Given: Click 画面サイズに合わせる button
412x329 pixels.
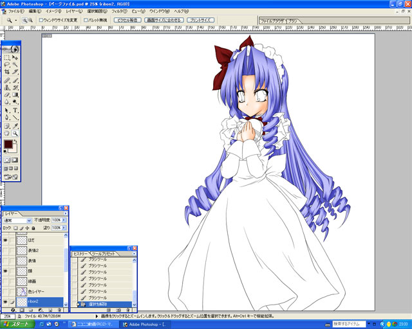Looking at the screenshot, I should coord(164,20).
